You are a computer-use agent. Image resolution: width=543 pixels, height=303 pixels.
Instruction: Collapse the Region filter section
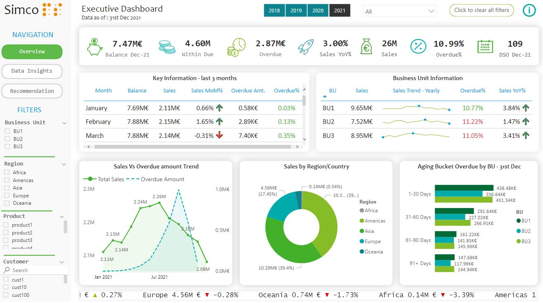point(64,164)
